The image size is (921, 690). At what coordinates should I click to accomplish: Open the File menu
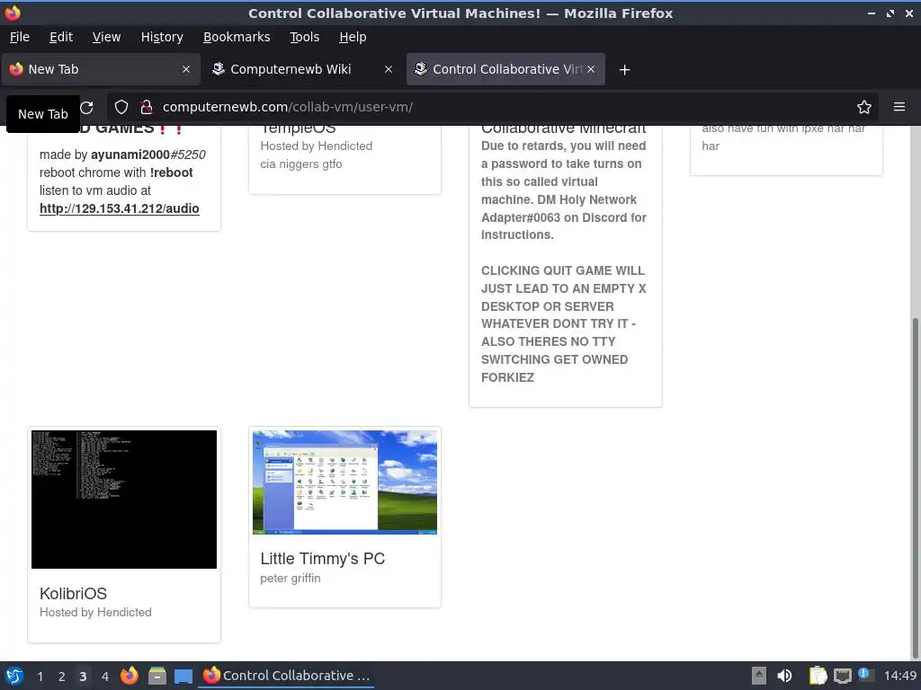(20, 37)
